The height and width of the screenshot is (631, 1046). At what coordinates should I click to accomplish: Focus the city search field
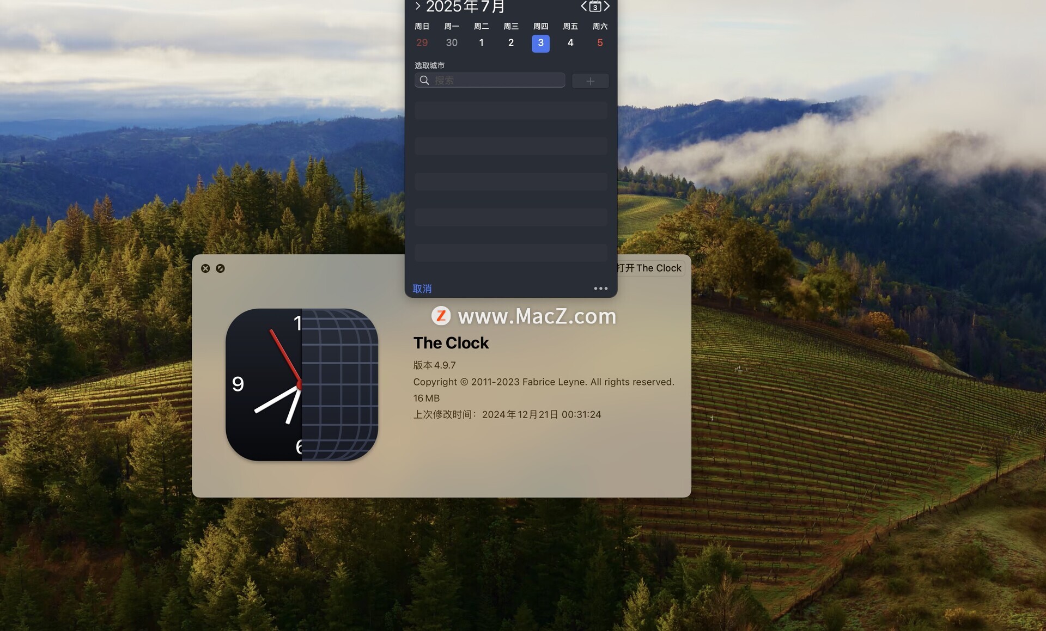tap(490, 80)
